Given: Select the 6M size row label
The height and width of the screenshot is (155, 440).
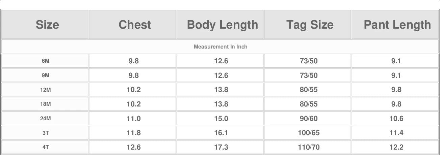Looking at the screenshot, I should pyautogui.click(x=46, y=61).
